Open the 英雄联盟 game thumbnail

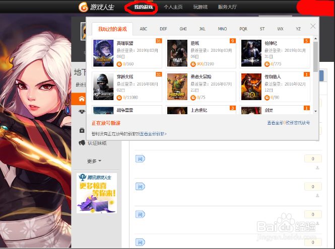pos(103,53)
